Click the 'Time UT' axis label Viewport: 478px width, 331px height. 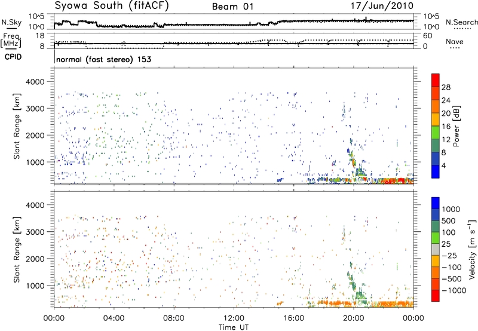(x=234, y=327)
